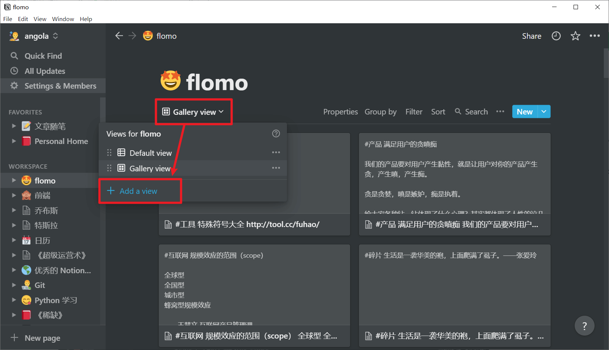Open the angola workspace switcher
This screenshot has width=609, height=350.
[x=34, y=36]
